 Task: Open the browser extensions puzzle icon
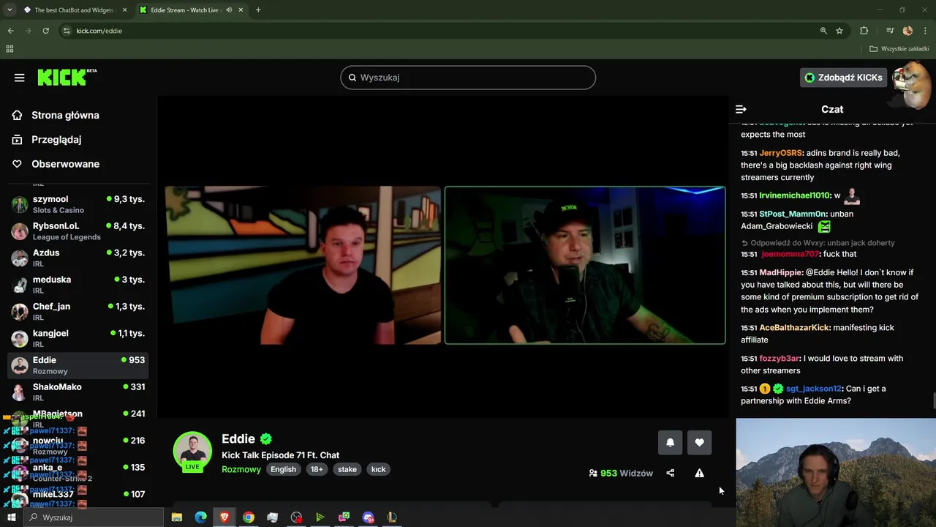coord(864,31)
